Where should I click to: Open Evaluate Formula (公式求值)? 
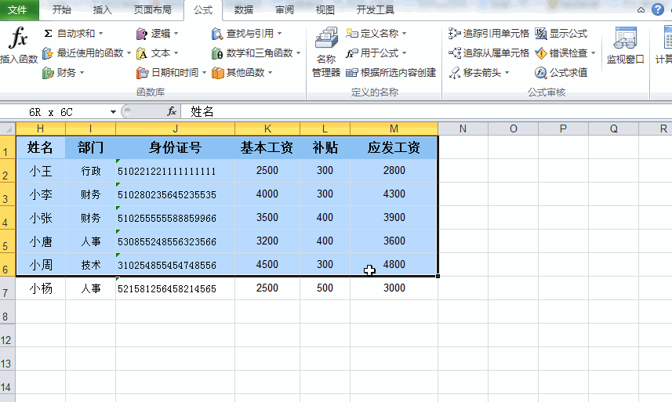[x=561, y=73]
